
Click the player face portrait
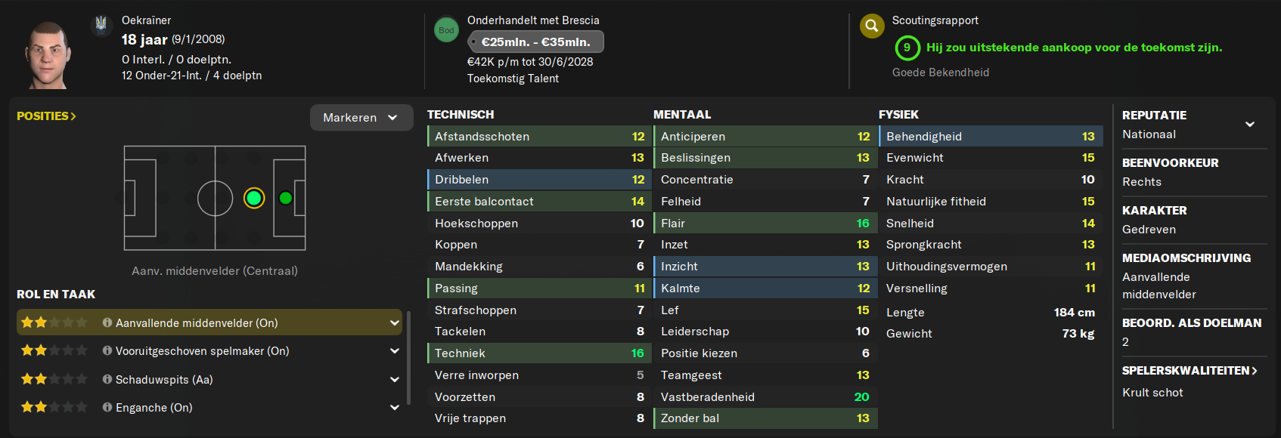click(x=48, y=55)
